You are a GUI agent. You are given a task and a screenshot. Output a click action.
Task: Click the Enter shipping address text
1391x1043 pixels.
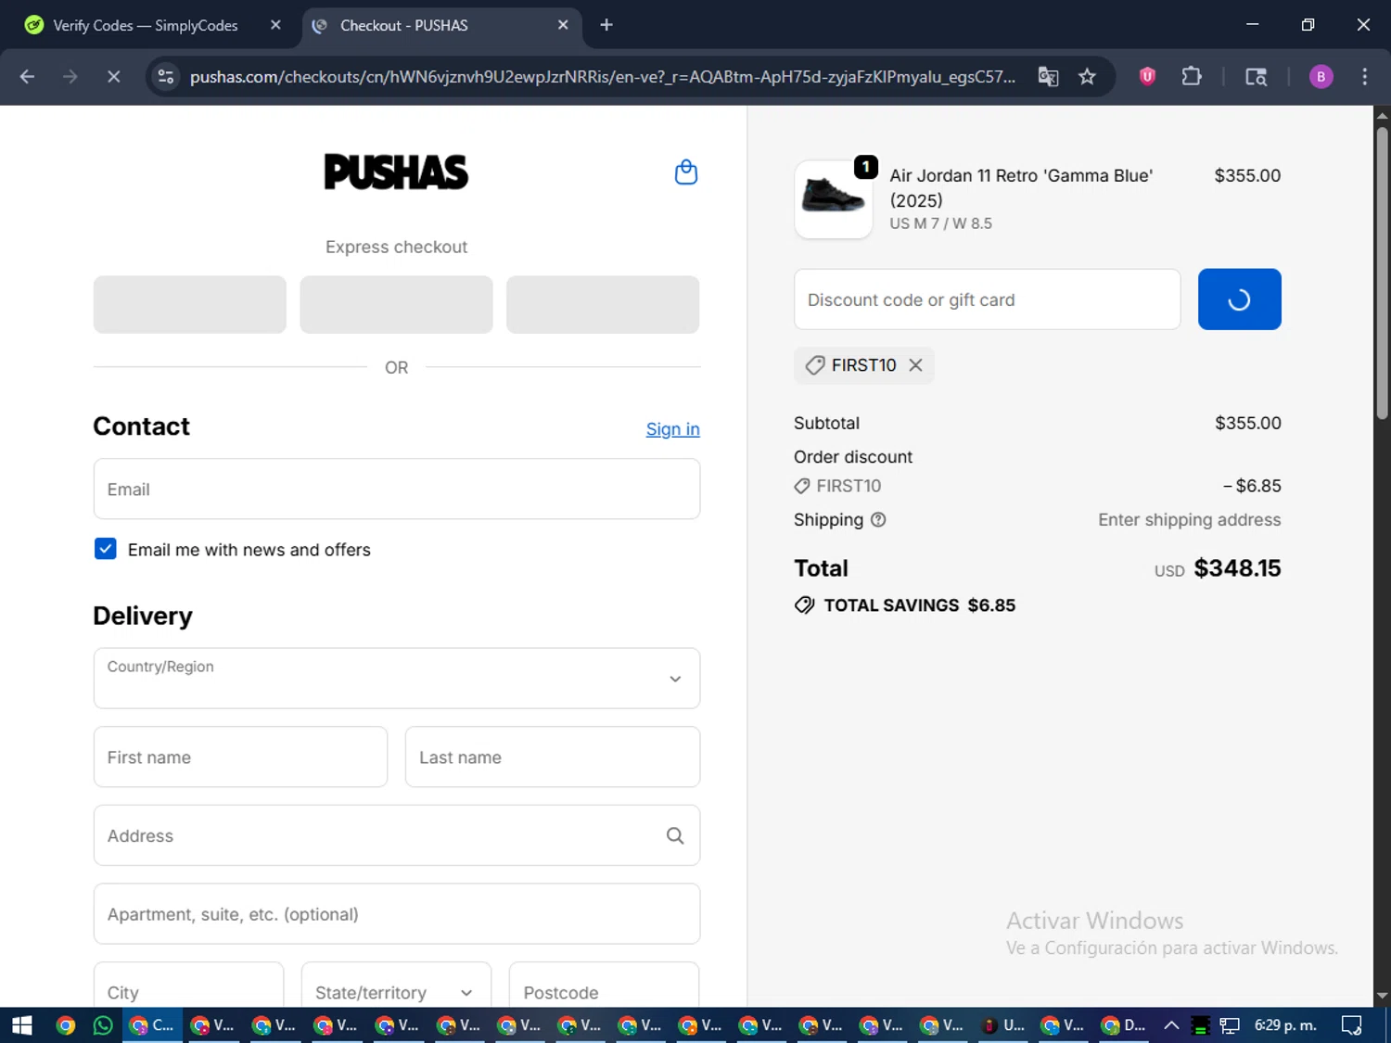click(1190, 520)
